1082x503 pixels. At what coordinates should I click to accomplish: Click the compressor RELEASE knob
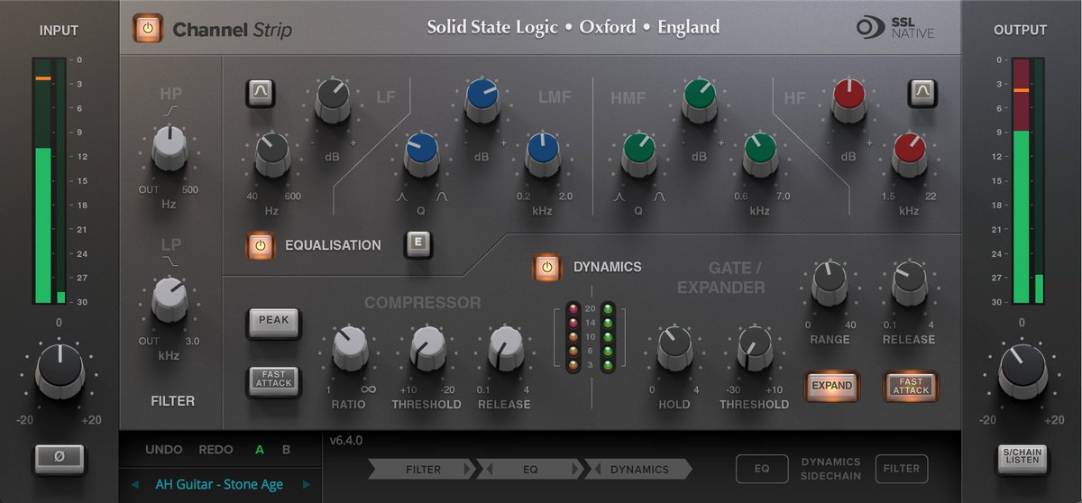[506, 348]
